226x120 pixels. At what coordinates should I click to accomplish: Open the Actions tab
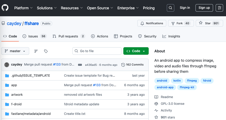point(100,36)
